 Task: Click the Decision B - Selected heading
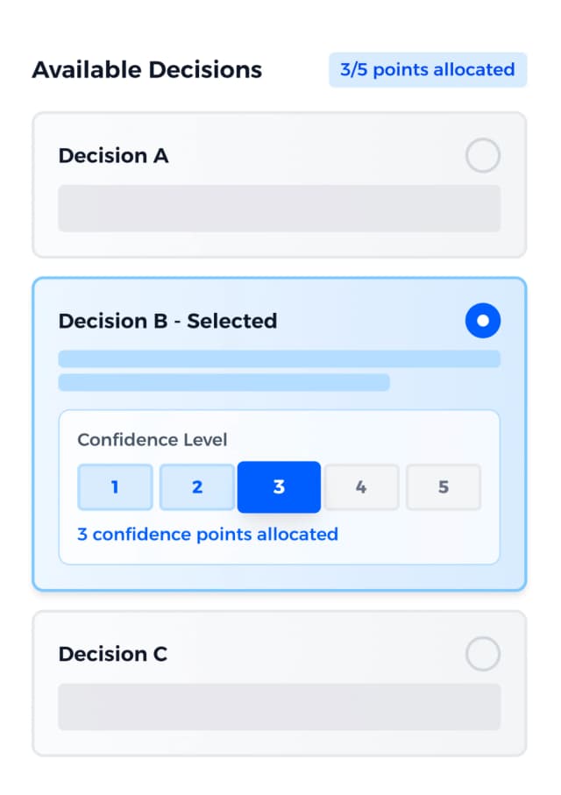[x=167, y=321]
